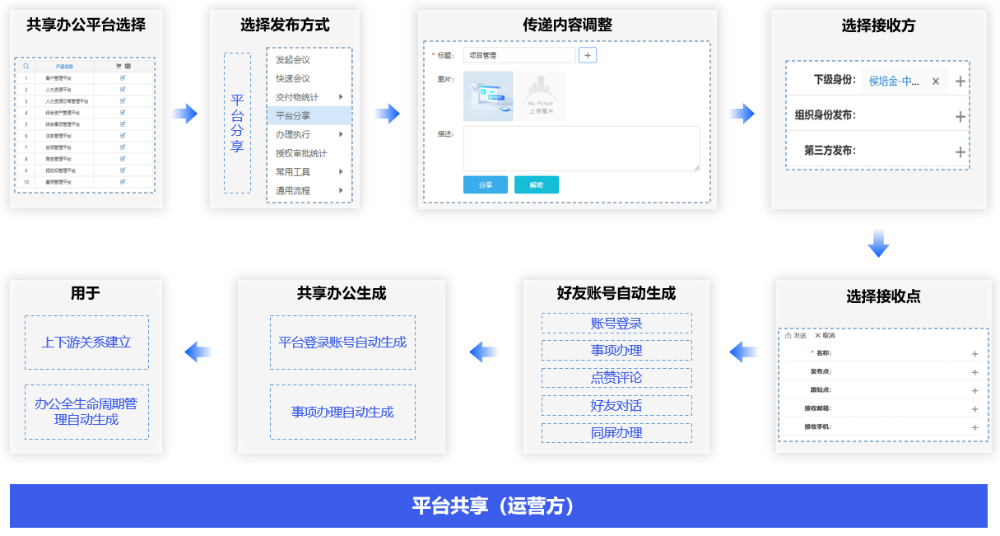Expand the 办理执行 submenu
The image size is (1000, 536).
click(x=341, y=134)
